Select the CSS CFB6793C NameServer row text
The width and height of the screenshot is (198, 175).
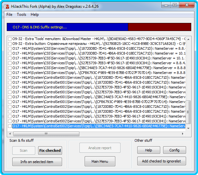pyautogui.click(x=99, y=73)
